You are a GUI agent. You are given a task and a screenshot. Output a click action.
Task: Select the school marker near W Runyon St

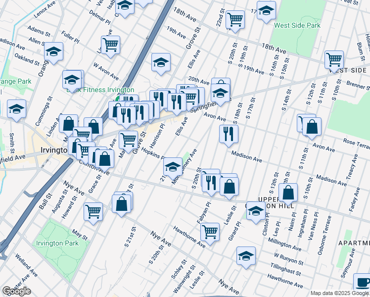246,256
